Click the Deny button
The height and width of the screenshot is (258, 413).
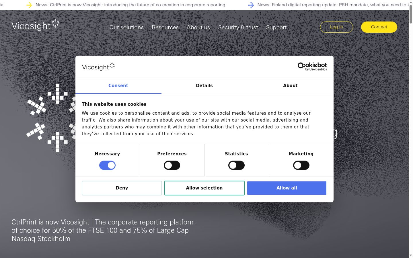[122, 188]
